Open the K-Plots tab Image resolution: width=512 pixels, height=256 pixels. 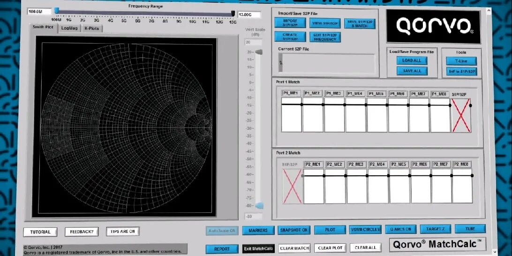[92, 29]
